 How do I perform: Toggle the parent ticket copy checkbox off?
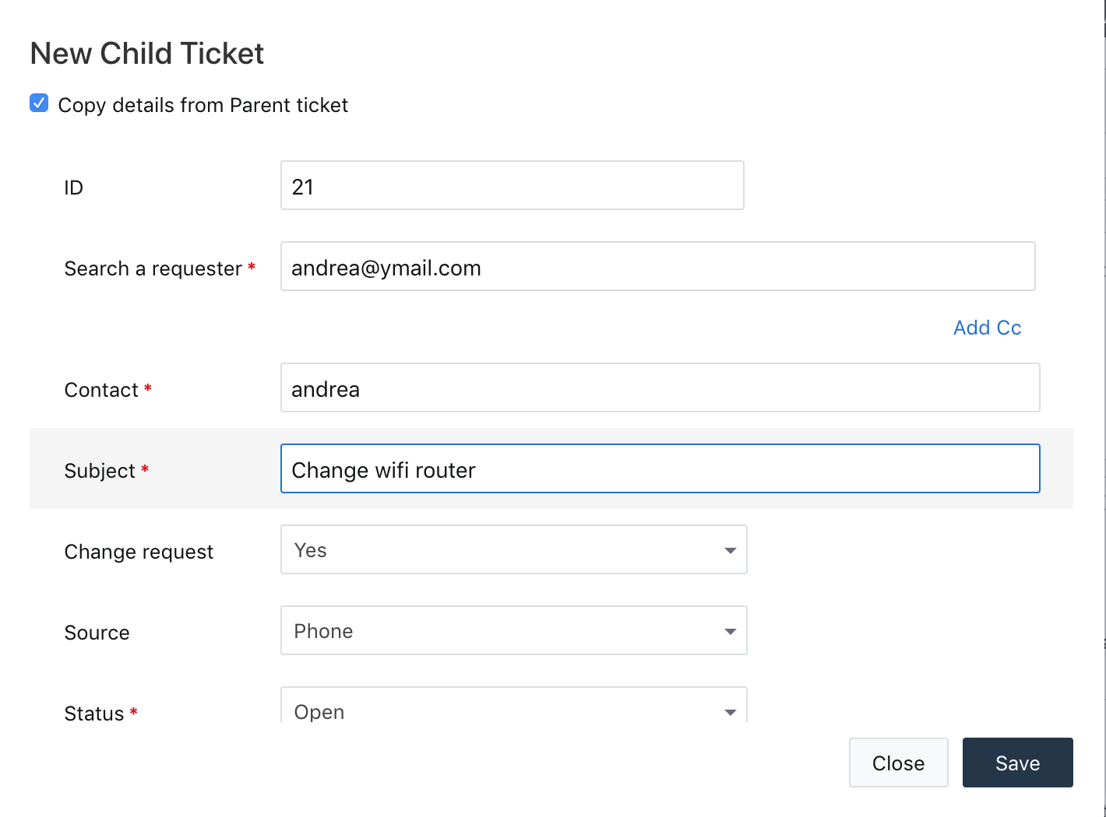(x=38, y=103)
